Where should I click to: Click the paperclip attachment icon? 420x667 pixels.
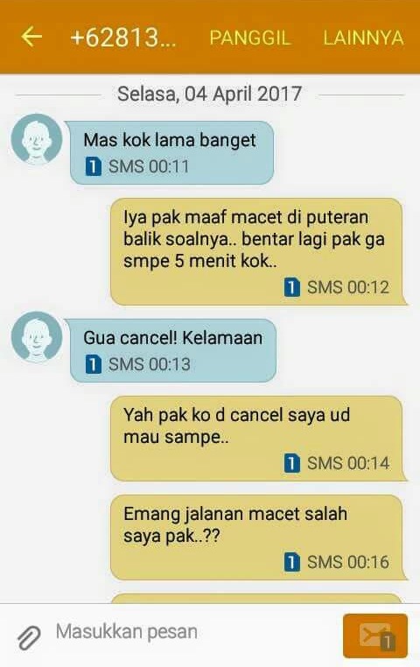(29, 637)
